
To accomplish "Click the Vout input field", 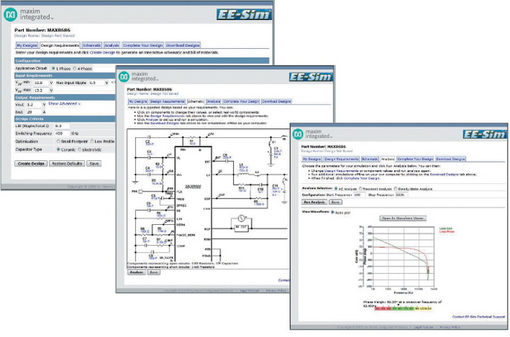I will (34, 105).
